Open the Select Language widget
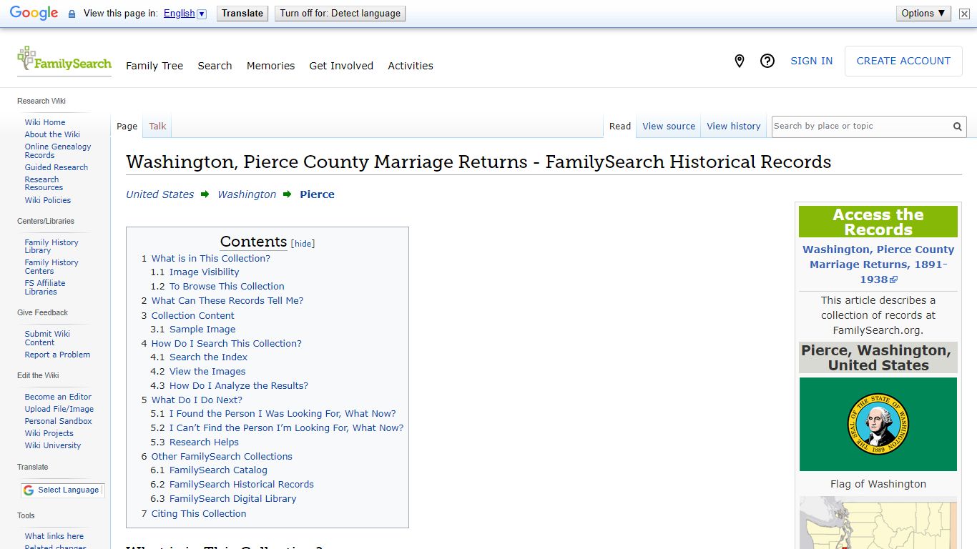Image resolution: width=977 pixels, height=549 pixels. 62,490
